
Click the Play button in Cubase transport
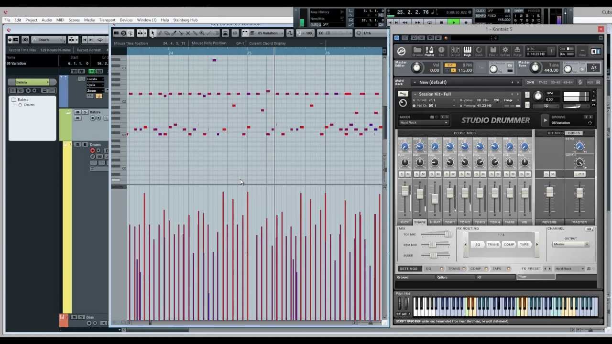coord(453,22)
